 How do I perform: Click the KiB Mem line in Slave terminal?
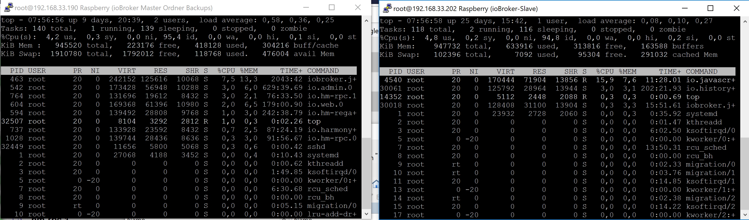(542, 46)
